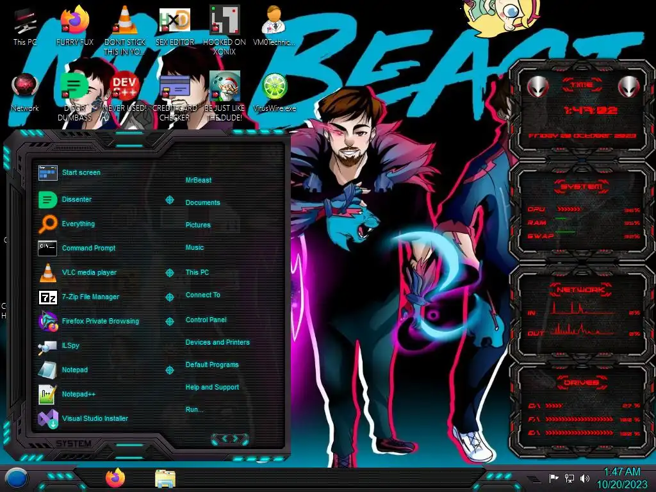Open the MrBeast user folder link
The width and height of the screenshot is (656, 492).
click(199, 180)
